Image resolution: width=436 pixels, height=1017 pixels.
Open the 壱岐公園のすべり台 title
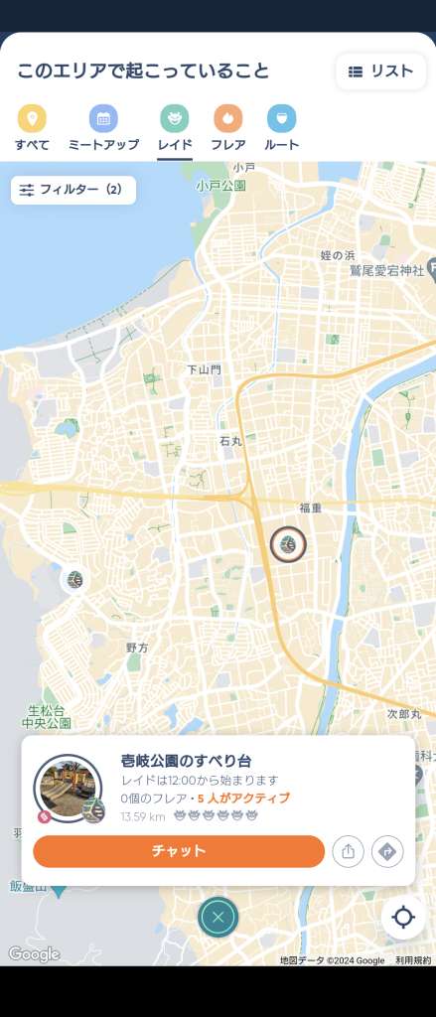[x=186, y=761]
